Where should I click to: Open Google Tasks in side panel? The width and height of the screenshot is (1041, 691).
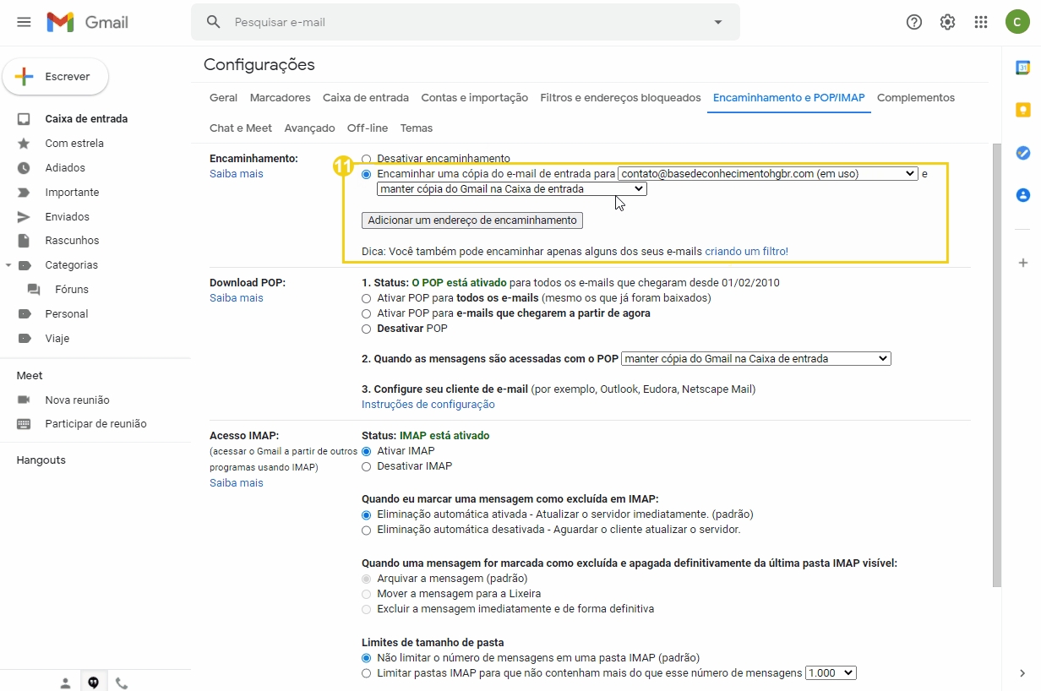[x=1022, y=153]
